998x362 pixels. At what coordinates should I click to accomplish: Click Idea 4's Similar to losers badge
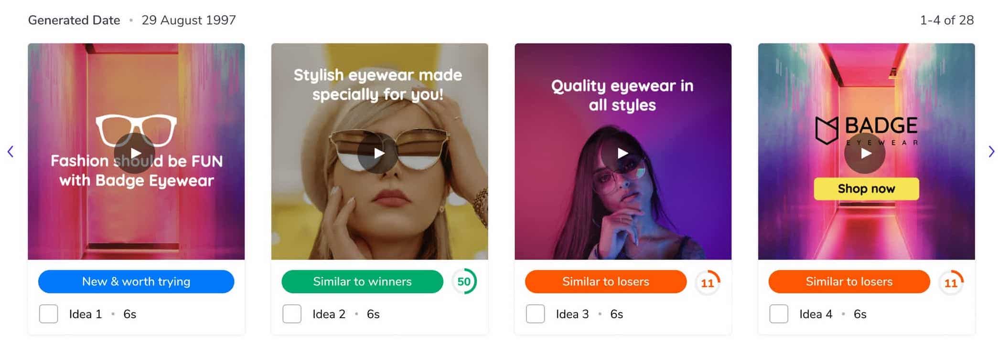[849, 281]
